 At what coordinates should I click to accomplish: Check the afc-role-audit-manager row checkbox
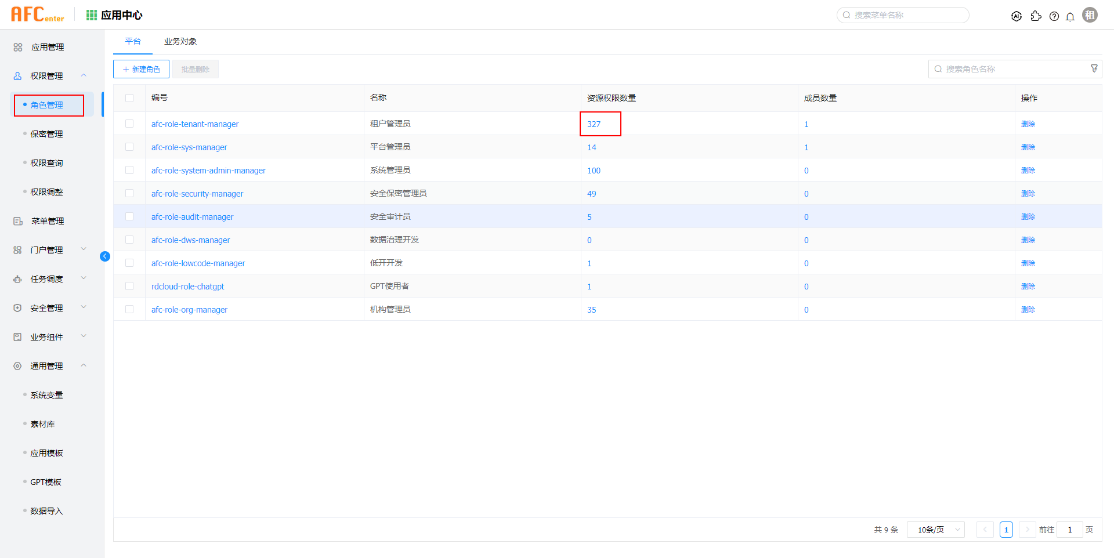[129, 216]
